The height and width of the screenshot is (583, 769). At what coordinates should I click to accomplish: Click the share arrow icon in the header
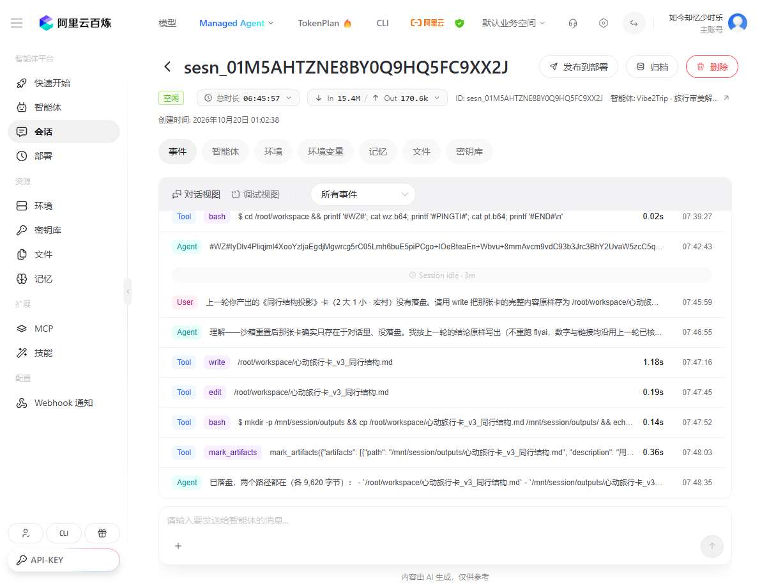[634, 23]
